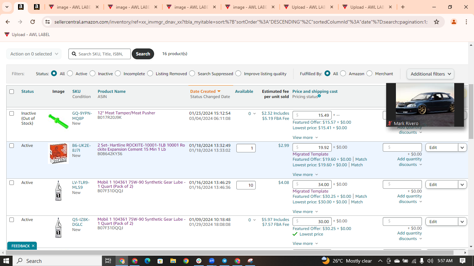Sort by the Status column header
Image resolution: width=474 pixels, height=266 pixels.
tap(27, 91)
